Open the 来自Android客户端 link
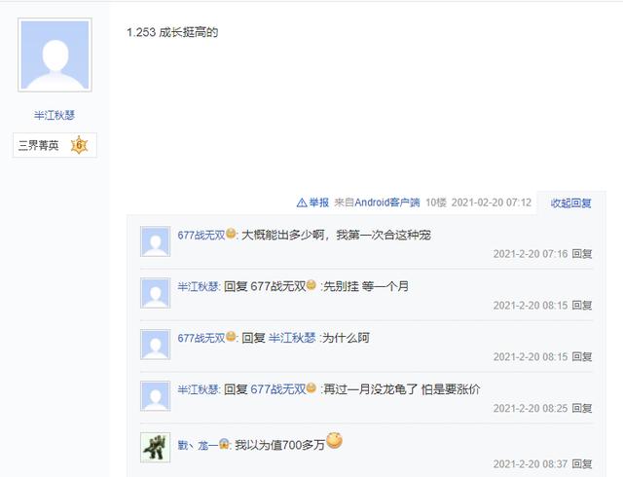Viewport: 623px width, 477px height. (x=377, y=202)
